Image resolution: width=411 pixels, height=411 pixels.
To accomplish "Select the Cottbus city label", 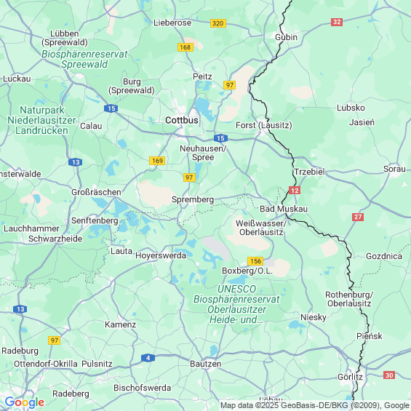I will tap(182, 120).
